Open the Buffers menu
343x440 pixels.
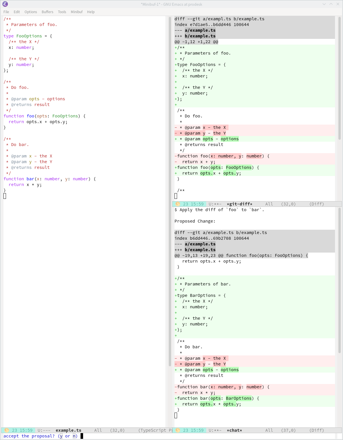[47, 12]
